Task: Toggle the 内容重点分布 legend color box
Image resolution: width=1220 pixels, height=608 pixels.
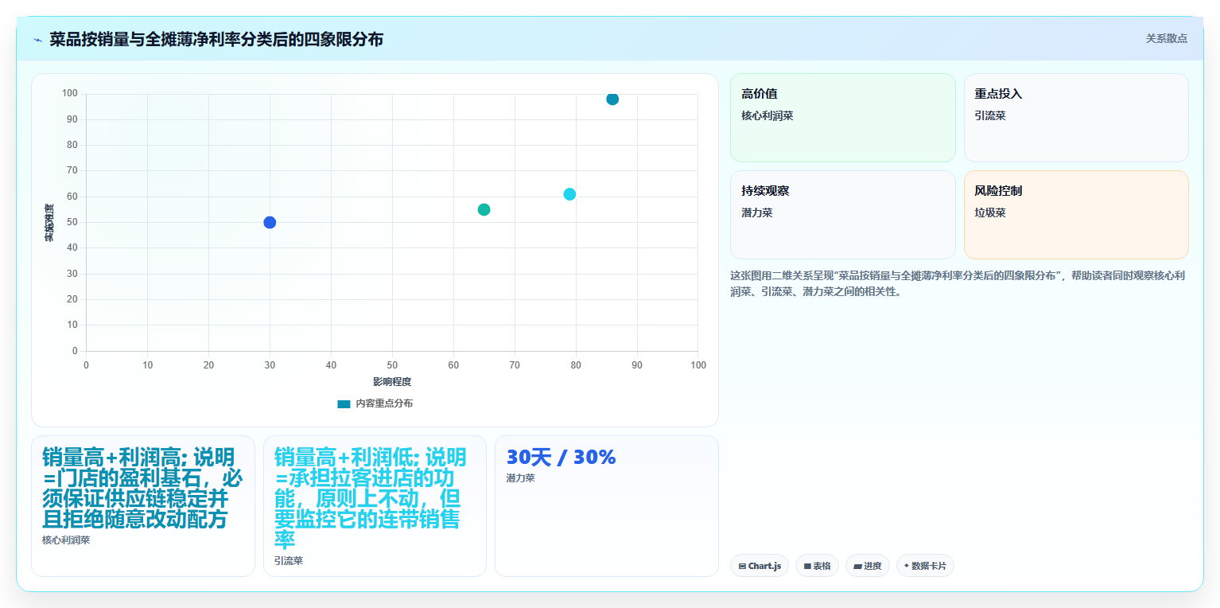Action: [x=344, y=403]
